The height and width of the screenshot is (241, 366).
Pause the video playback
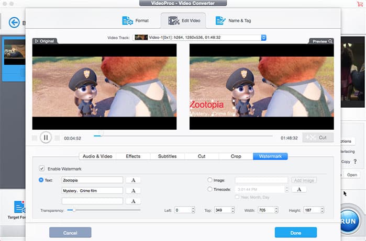46,137
